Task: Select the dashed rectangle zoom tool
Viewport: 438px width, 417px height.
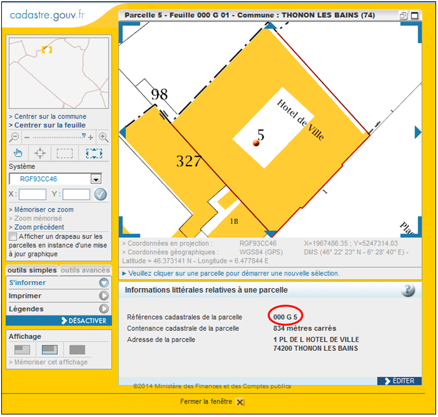Action: tap(65, 153)
